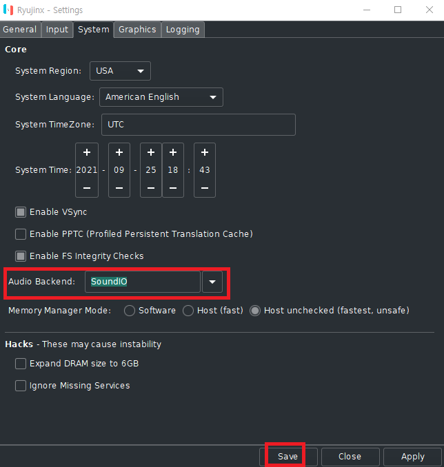Decrease the year 2021 with minus
444x467 pixels.
(87, 188)
